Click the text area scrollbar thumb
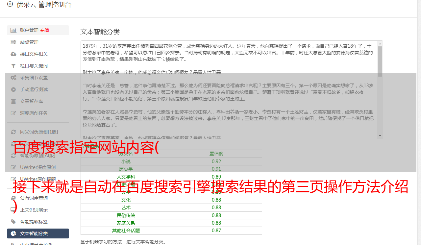Screen dimensions: 421x245 tap(380, 61)
